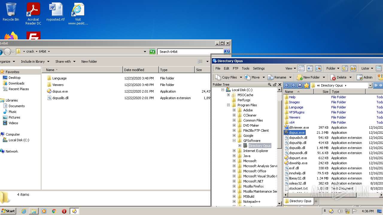The image size is (383, 215).
Task: Select dopuslib.dll in the 64bit Explorer window
Action: coord(60,98)
